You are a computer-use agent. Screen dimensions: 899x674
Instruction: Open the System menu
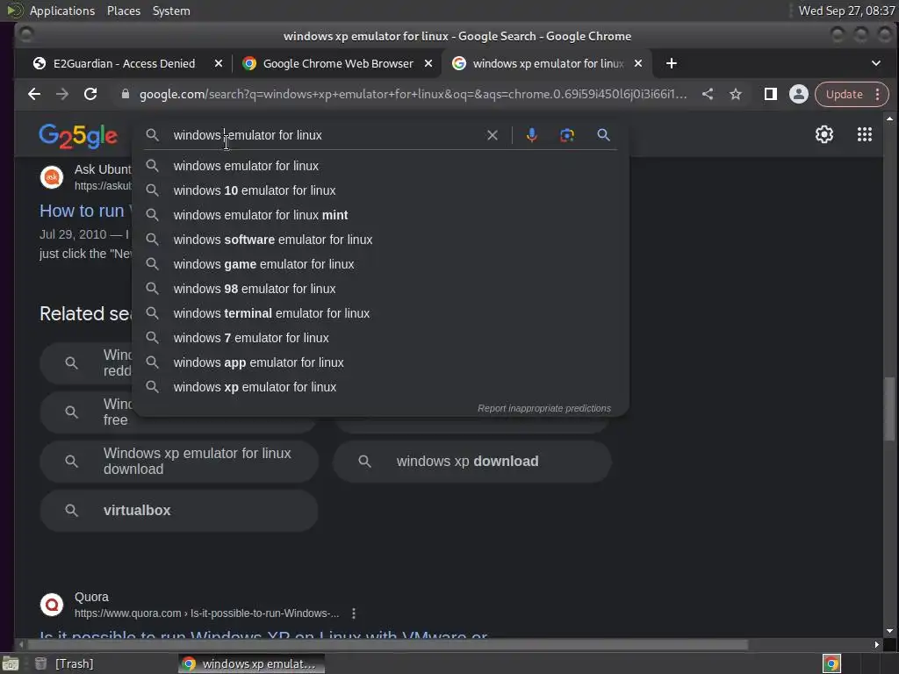pos(171,11)
